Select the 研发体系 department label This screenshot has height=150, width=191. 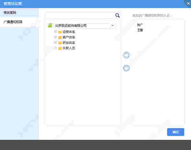[69, 43]
